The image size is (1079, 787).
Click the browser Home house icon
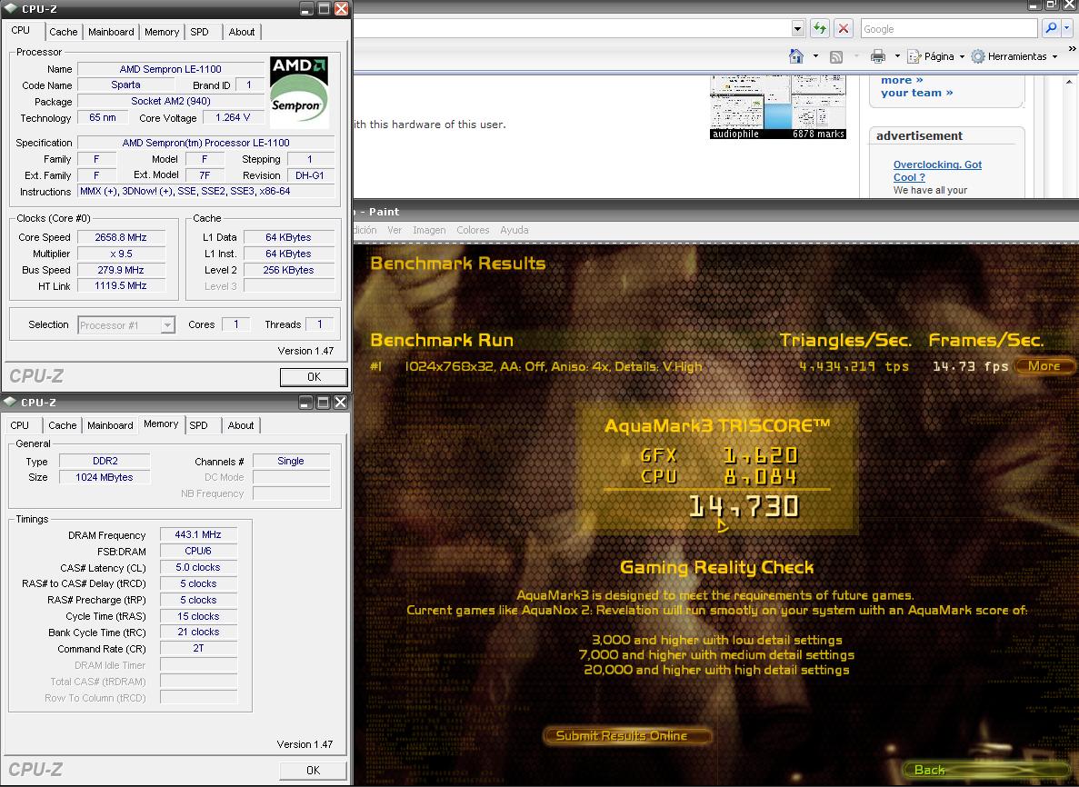point(796,56)
